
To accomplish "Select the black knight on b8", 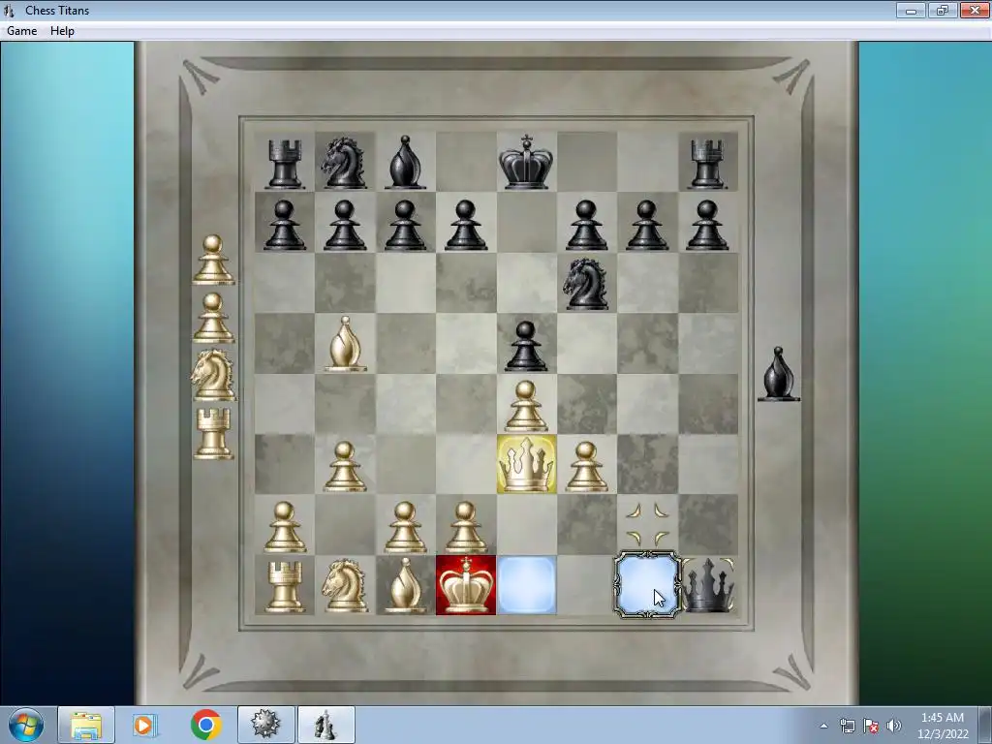I will 344,163.
